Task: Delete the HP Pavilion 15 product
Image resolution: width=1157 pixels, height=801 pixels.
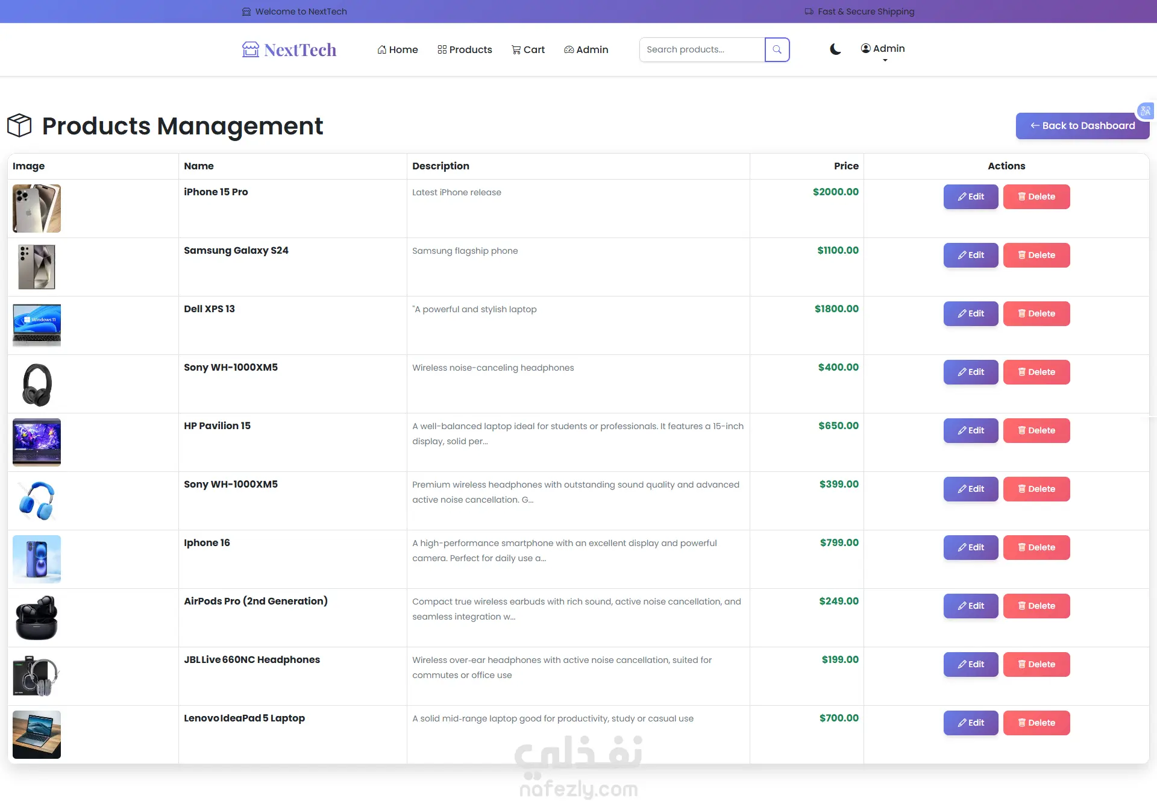Action: [x=1036, y=430]
